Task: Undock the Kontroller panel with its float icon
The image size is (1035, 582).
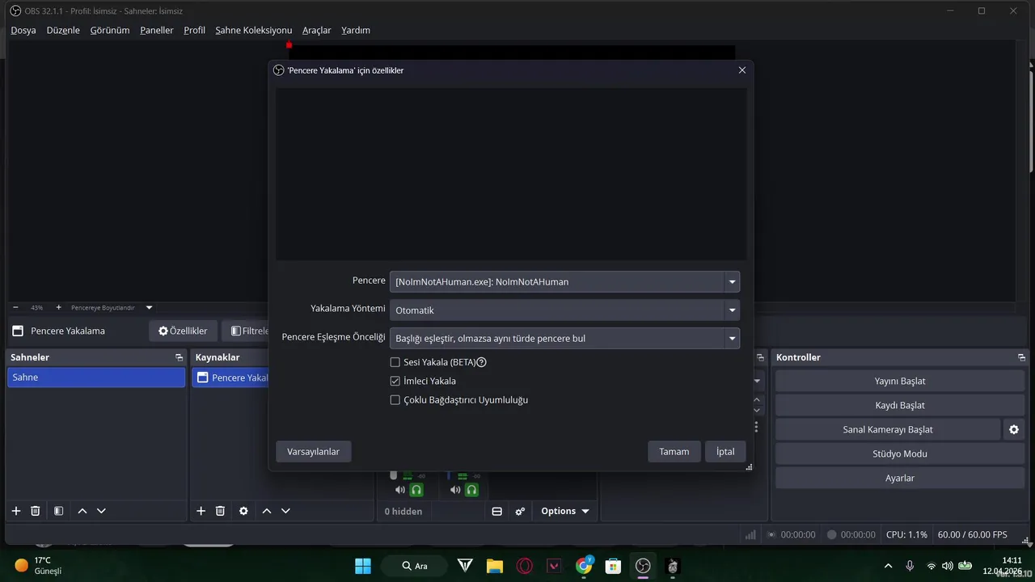Action: (1022, 357)
